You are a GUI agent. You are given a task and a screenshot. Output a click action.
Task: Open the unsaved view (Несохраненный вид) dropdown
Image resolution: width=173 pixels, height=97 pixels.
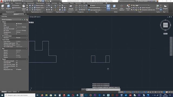(x=97, y=8)
